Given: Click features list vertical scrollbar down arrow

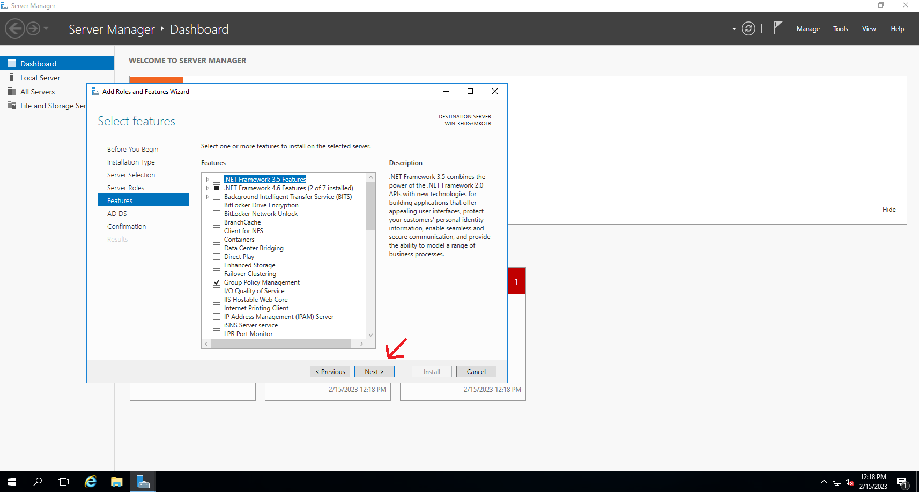Looking at the screenshot, I should [370, 335].
